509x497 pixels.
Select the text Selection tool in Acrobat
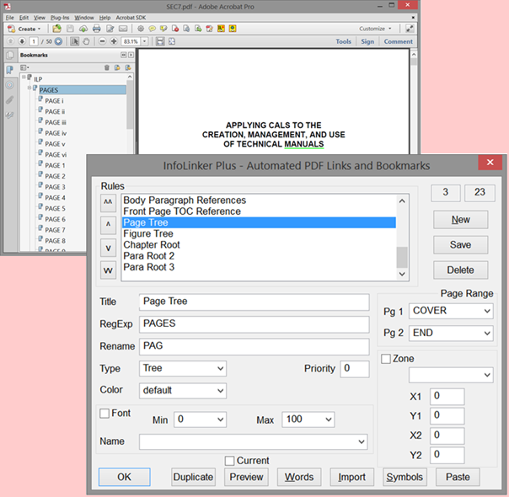pyautogui.click(x=75, y=41)
